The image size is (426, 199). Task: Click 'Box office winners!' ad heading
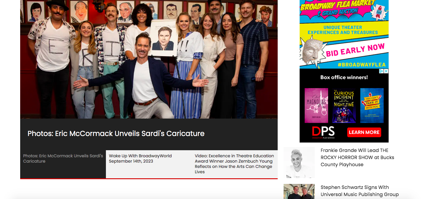[x=344, y=77]
